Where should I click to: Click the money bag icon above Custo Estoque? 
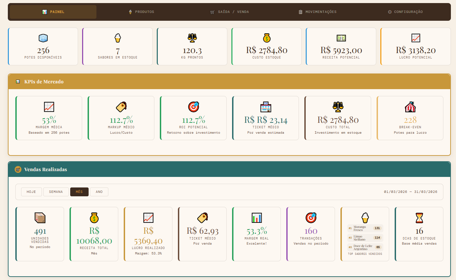click(267, 38)
